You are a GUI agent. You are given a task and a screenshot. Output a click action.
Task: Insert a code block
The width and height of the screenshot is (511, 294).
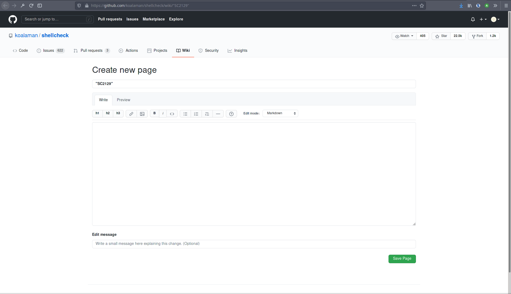coord(172,113)
